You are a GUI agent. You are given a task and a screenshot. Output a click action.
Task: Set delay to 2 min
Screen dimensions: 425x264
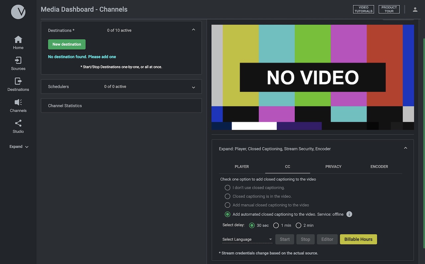click(x=298, y=225)
